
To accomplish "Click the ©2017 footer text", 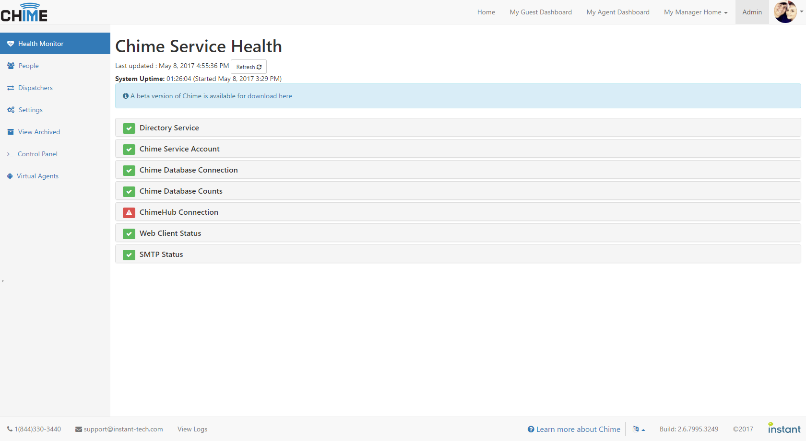I will (x=743, y=429).
